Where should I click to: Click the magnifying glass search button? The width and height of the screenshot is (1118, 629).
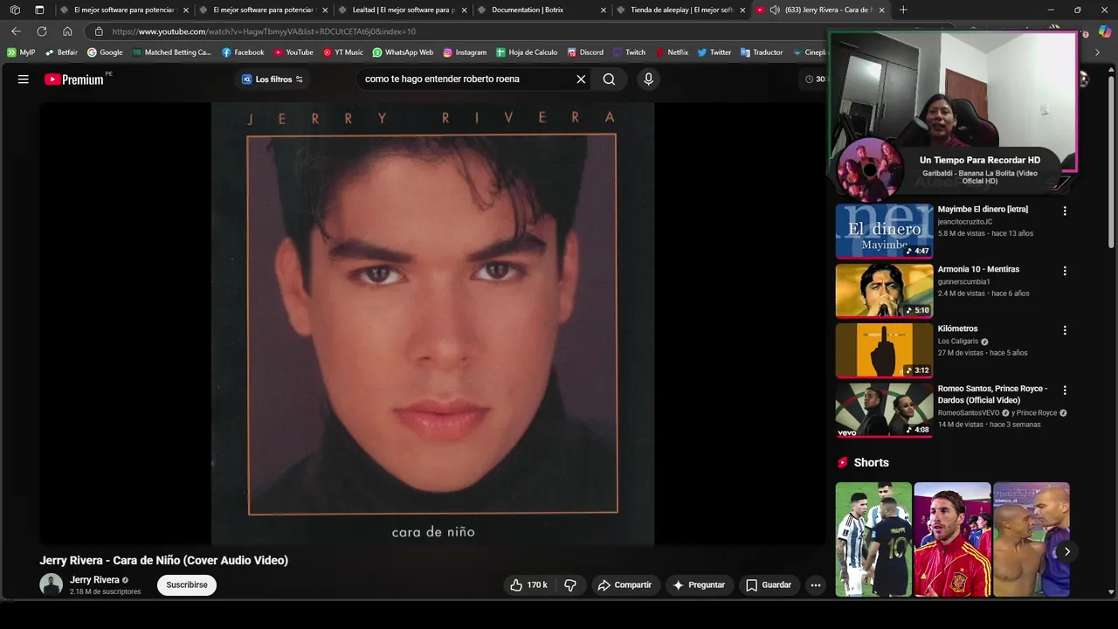tap(609, 79)
